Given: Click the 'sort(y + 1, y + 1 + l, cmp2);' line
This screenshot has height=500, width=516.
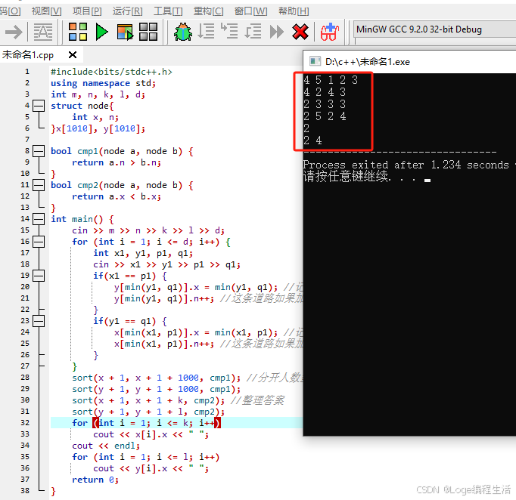Looking at the screenshot, I should (148, 412).
